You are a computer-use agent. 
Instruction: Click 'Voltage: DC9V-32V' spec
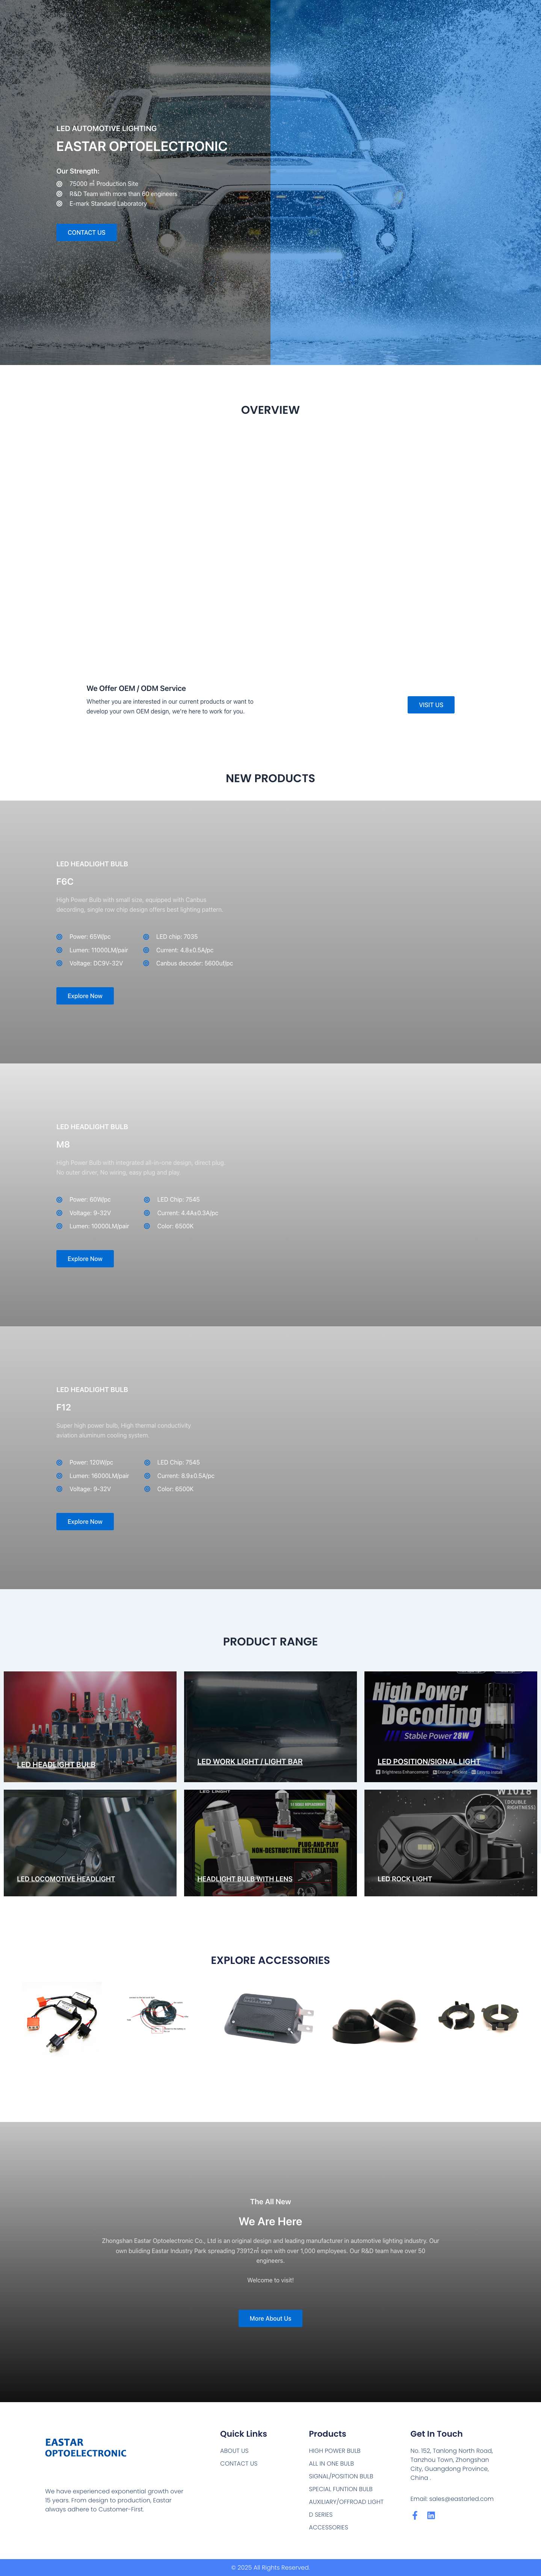[96, 963]
